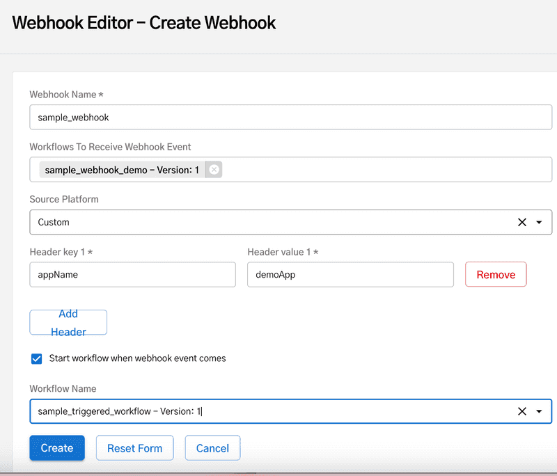
Task: Click Reset Form to clear all fields
Action: pyautogui.click(x=134, y=447)
